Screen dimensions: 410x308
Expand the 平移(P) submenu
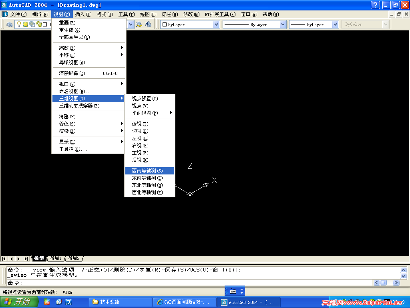[x=88, y=55]
